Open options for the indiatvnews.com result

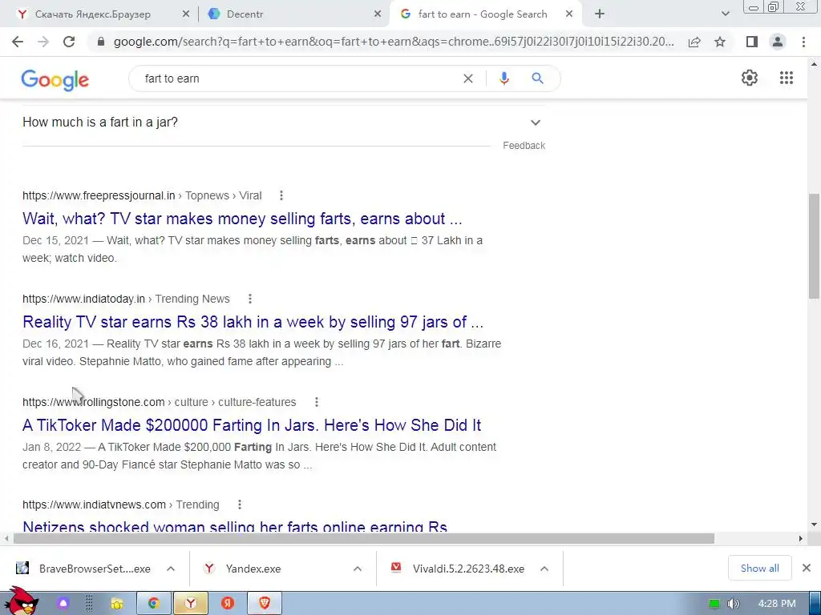pyautogui.click(x=239, y=504)
